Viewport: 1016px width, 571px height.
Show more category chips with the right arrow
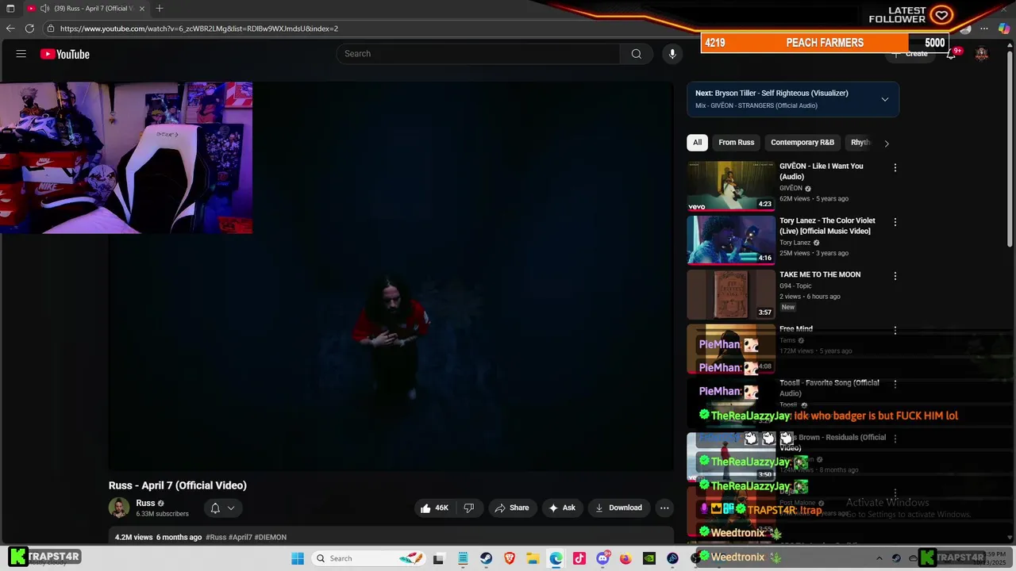[887, 144]
